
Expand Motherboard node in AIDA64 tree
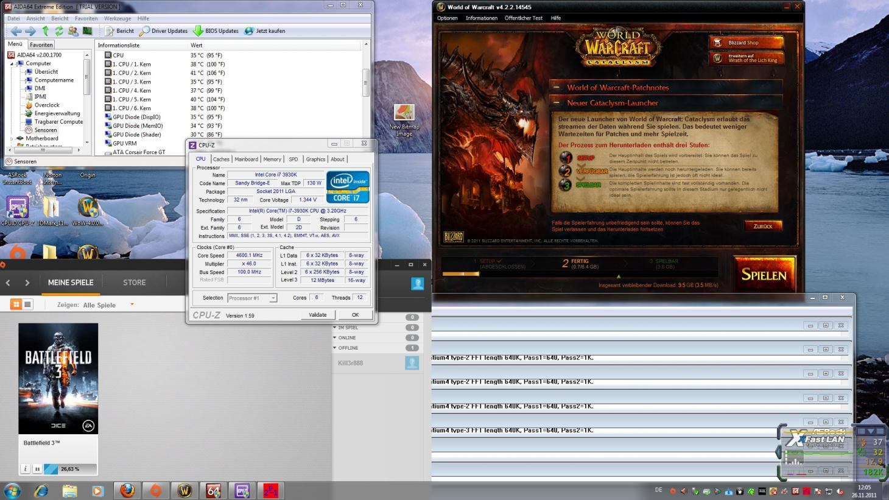point(12,139)
